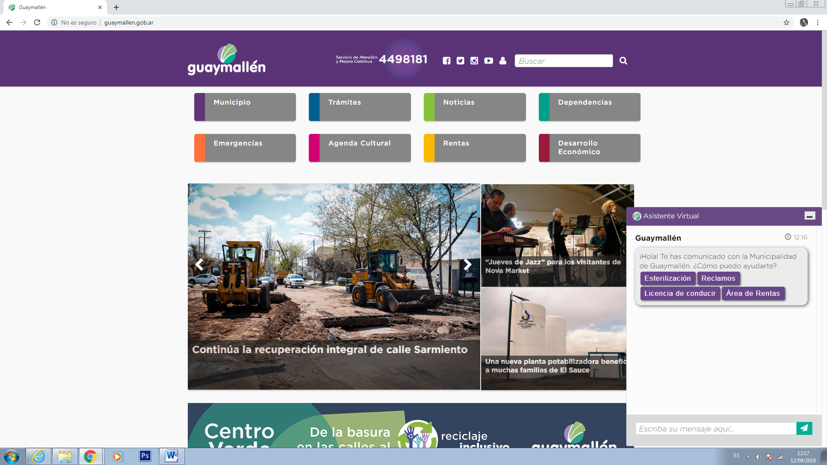The width and height of the screenshot is (827, 465).
Task: Go back in browser history
Action: 9,22
